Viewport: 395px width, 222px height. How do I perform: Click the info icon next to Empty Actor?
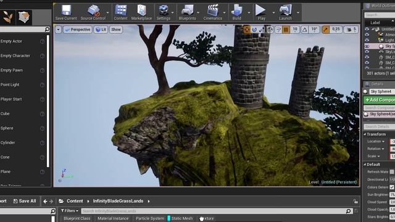43,41
